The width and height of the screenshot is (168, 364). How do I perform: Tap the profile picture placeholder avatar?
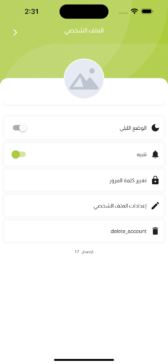click(84, 79)
